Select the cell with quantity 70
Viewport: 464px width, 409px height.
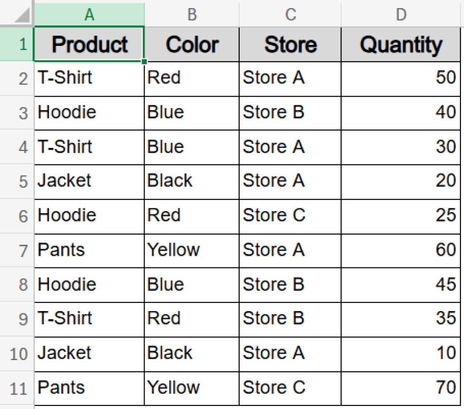tap(401, 388)
